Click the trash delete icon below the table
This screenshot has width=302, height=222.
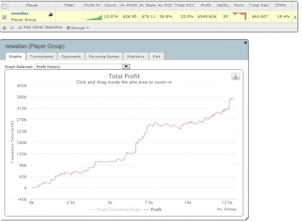click(x=4, y=28)
